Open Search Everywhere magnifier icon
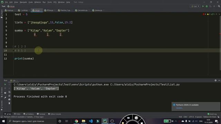Image resolution: width=221 pixels, height=124 pixels. pyautogui.click(x=219, y=6)
